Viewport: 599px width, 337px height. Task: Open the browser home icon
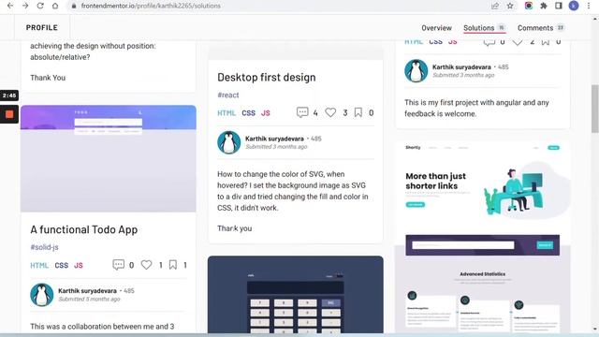click(55, 6)
